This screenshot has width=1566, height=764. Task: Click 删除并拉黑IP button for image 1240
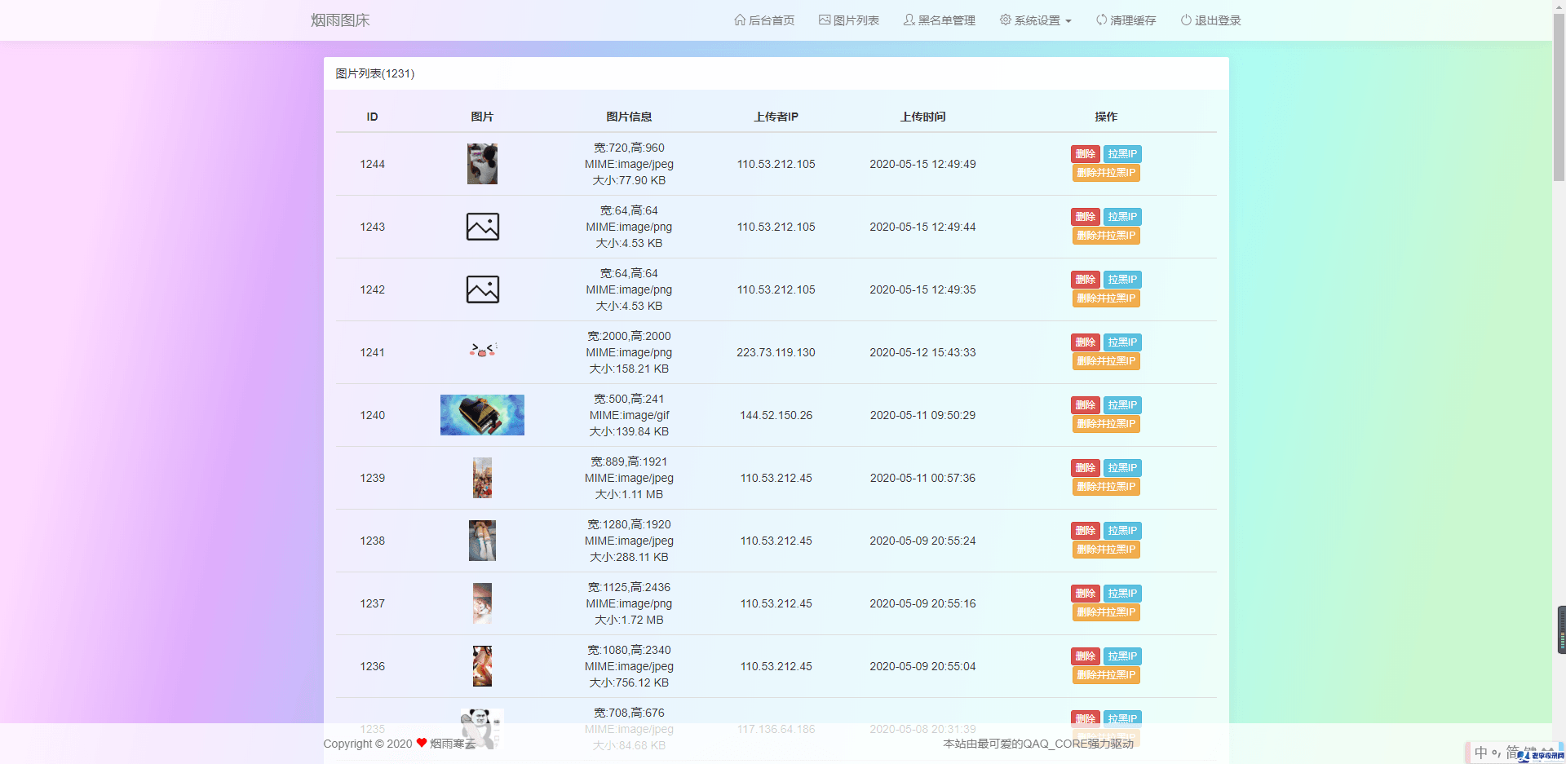point(1105,423)
